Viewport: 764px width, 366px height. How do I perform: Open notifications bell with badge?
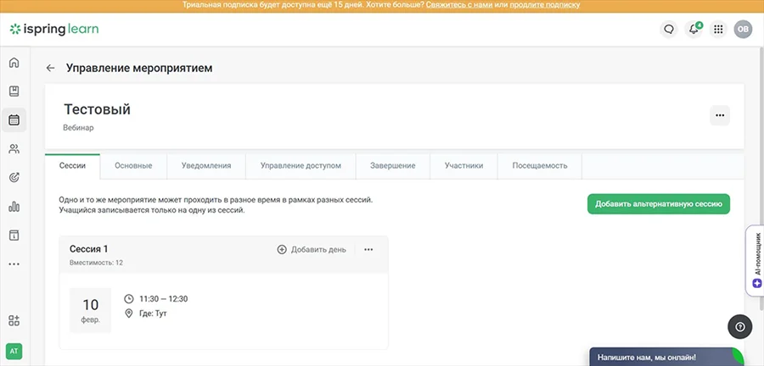[694, 29]
